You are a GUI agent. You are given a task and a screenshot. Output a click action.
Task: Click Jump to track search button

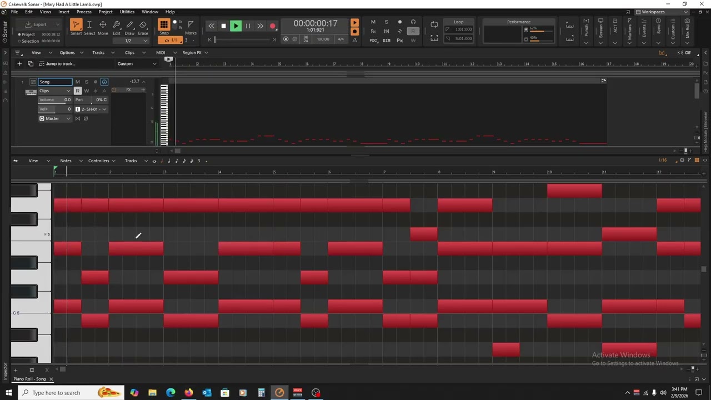pyautogui.click(x=57, y=64)
